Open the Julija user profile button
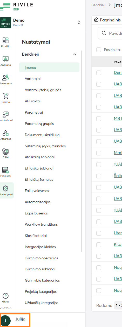Viewport: 122px width, 327px height. [x=15, y=320]
